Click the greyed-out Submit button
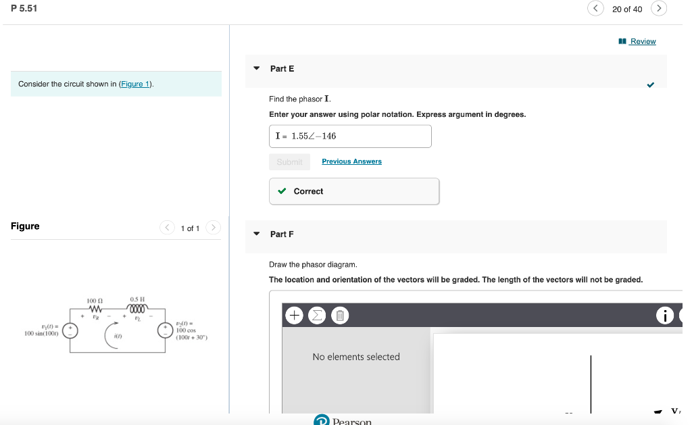The image size is (692, 425). (x=289, y=162)
